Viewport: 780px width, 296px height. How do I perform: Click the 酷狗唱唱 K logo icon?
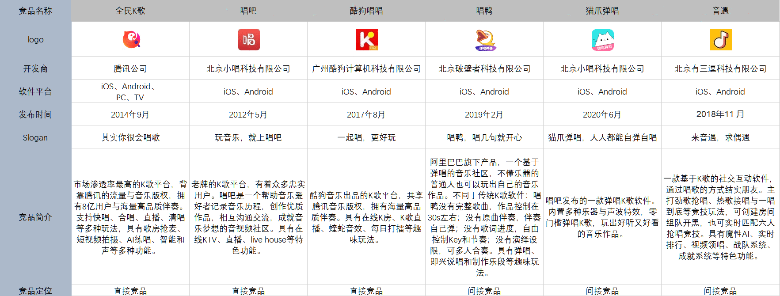click(x=367, y=40)
